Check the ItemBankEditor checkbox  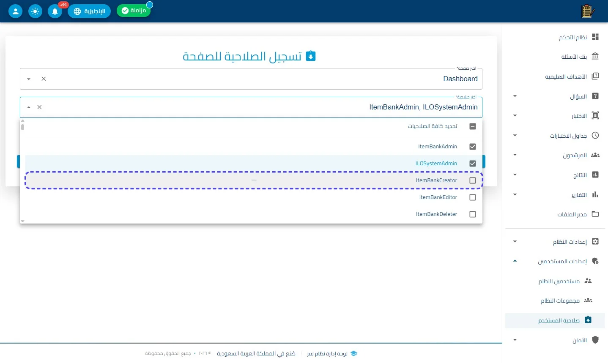click(x=473, y=197)
